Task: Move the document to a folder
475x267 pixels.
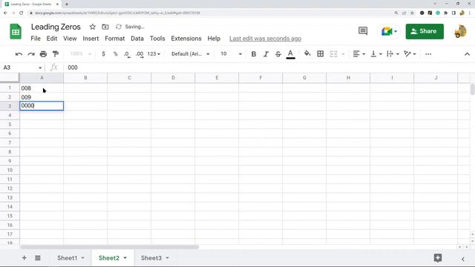Action: 105,27
